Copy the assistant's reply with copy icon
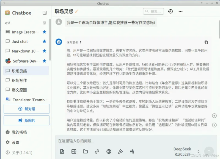Screen dimensions: 220x159 pos(206,42)
